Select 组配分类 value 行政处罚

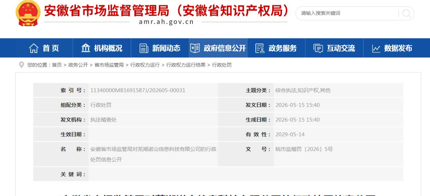(101, 105)
